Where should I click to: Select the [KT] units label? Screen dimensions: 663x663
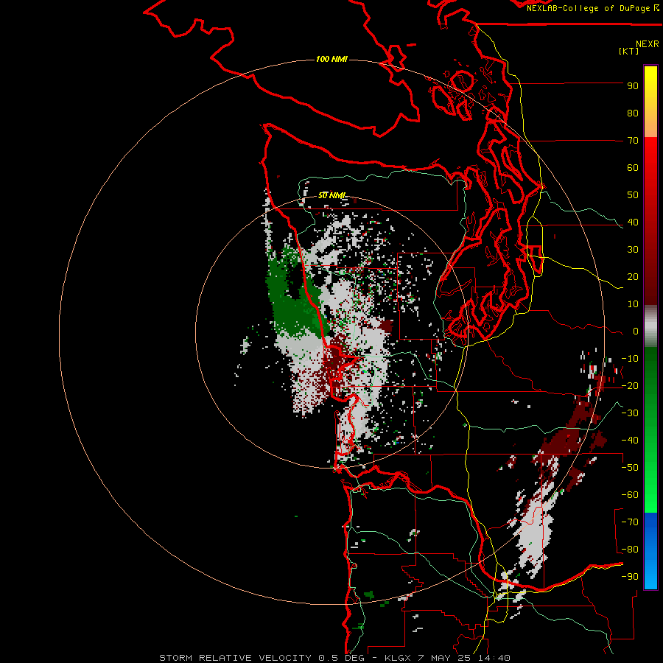[x=628, y=51]
